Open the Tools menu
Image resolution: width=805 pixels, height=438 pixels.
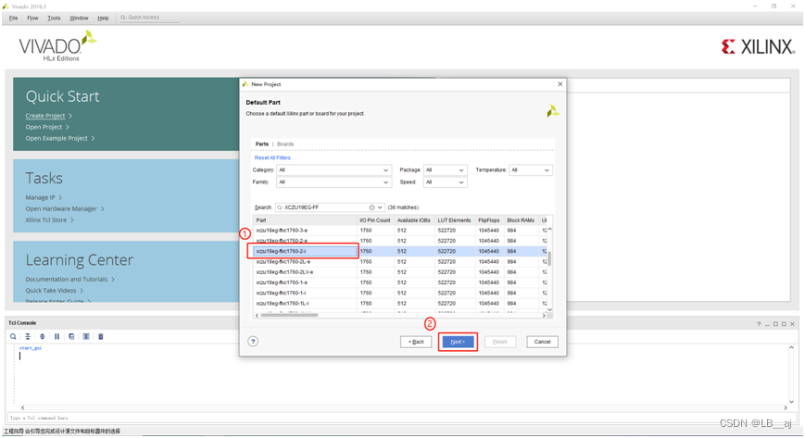coord(54,18)
